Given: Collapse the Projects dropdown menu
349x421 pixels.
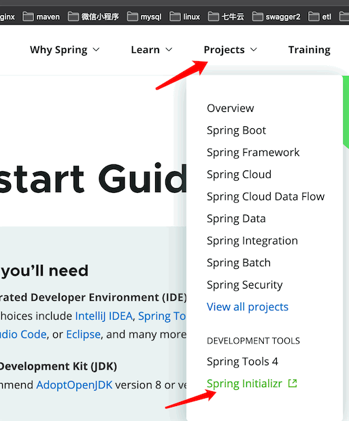Looking at the screenshot, I should point(231,50).
